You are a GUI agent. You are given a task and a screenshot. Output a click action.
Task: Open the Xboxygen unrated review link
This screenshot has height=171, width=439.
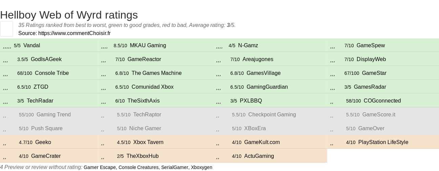coord(202,167)
